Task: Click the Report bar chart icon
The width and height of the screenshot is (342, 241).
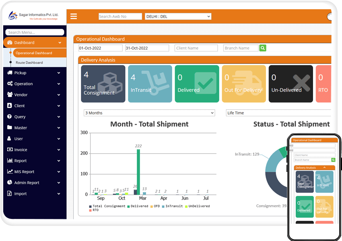Action: tap(10, 160)
